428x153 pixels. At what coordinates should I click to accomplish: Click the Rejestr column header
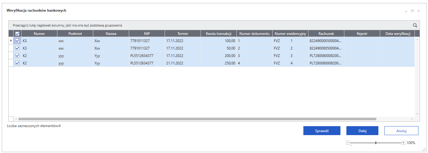click(x=362, y=34)
